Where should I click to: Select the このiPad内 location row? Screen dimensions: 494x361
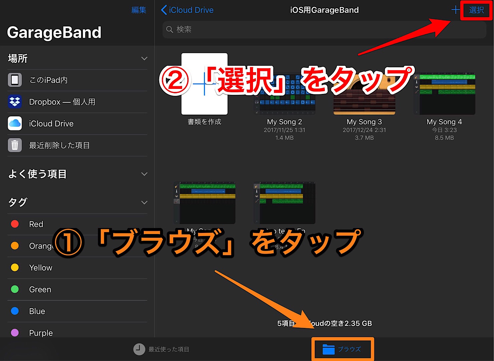pos(77,80)
